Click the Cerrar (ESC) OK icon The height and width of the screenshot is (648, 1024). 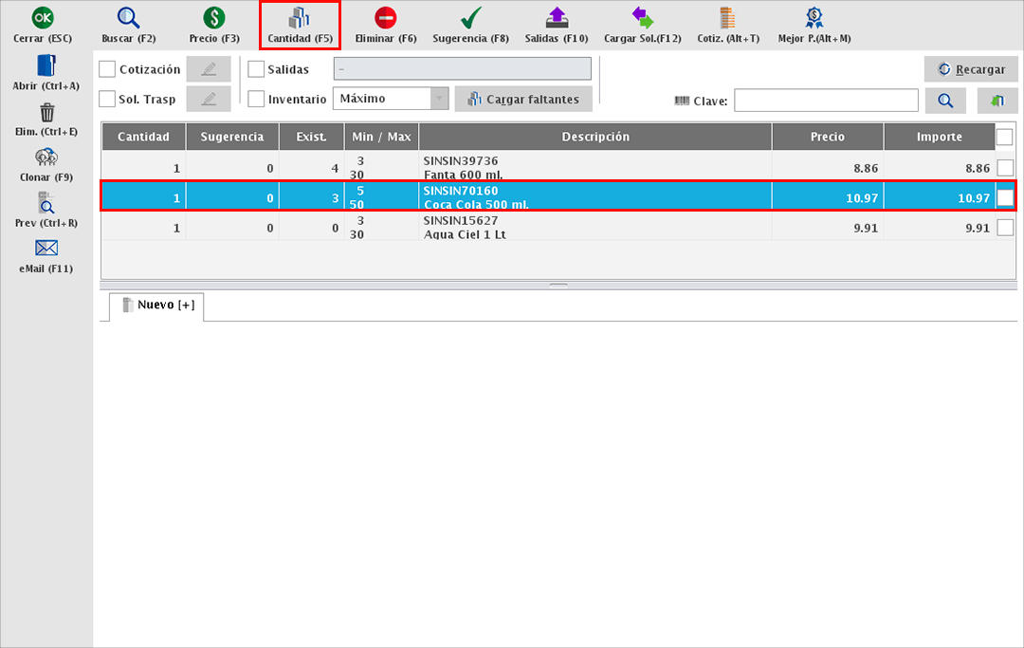[x=44, y=18]
